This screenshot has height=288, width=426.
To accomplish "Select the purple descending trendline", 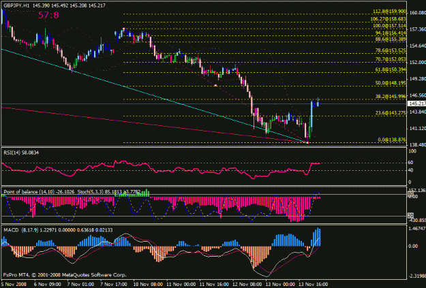I will (x=154, y=125).
